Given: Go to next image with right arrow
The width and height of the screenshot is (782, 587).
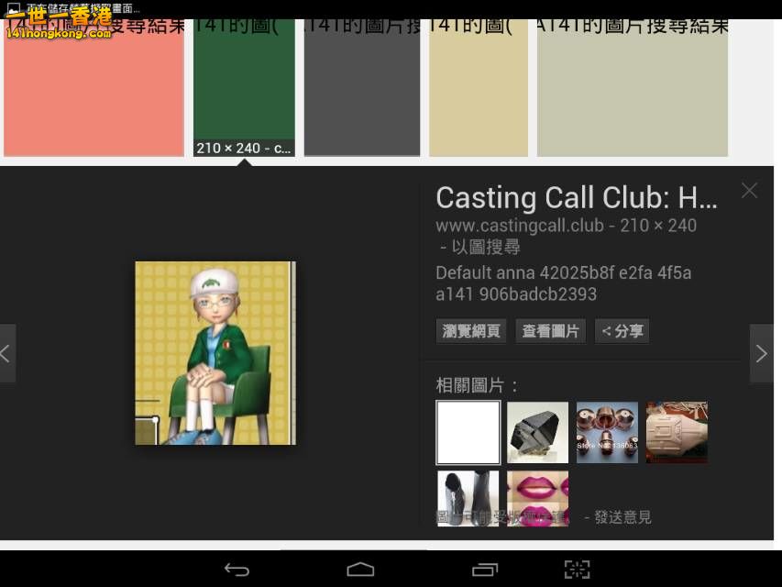Looking at the screenshot, I should coord(762,353).
